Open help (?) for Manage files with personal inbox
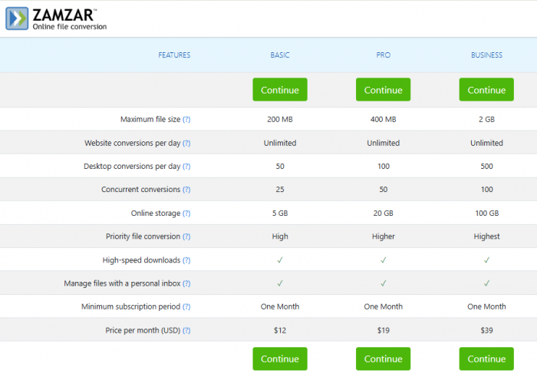The width and height of the screenshot is (537, 374). 186,283
